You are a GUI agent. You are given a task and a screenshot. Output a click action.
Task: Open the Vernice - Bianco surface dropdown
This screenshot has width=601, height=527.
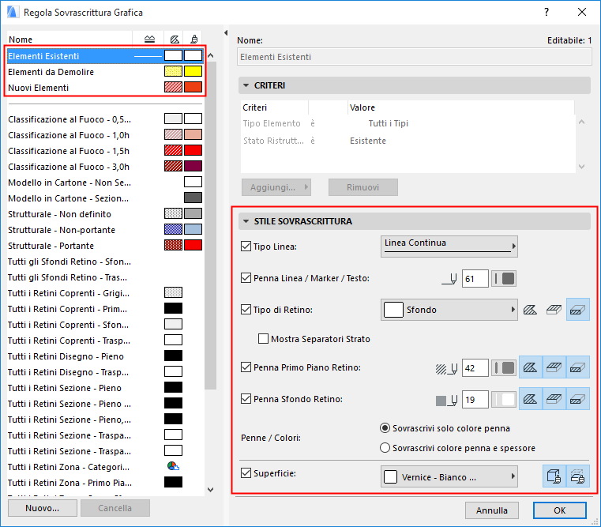point(449,476)
